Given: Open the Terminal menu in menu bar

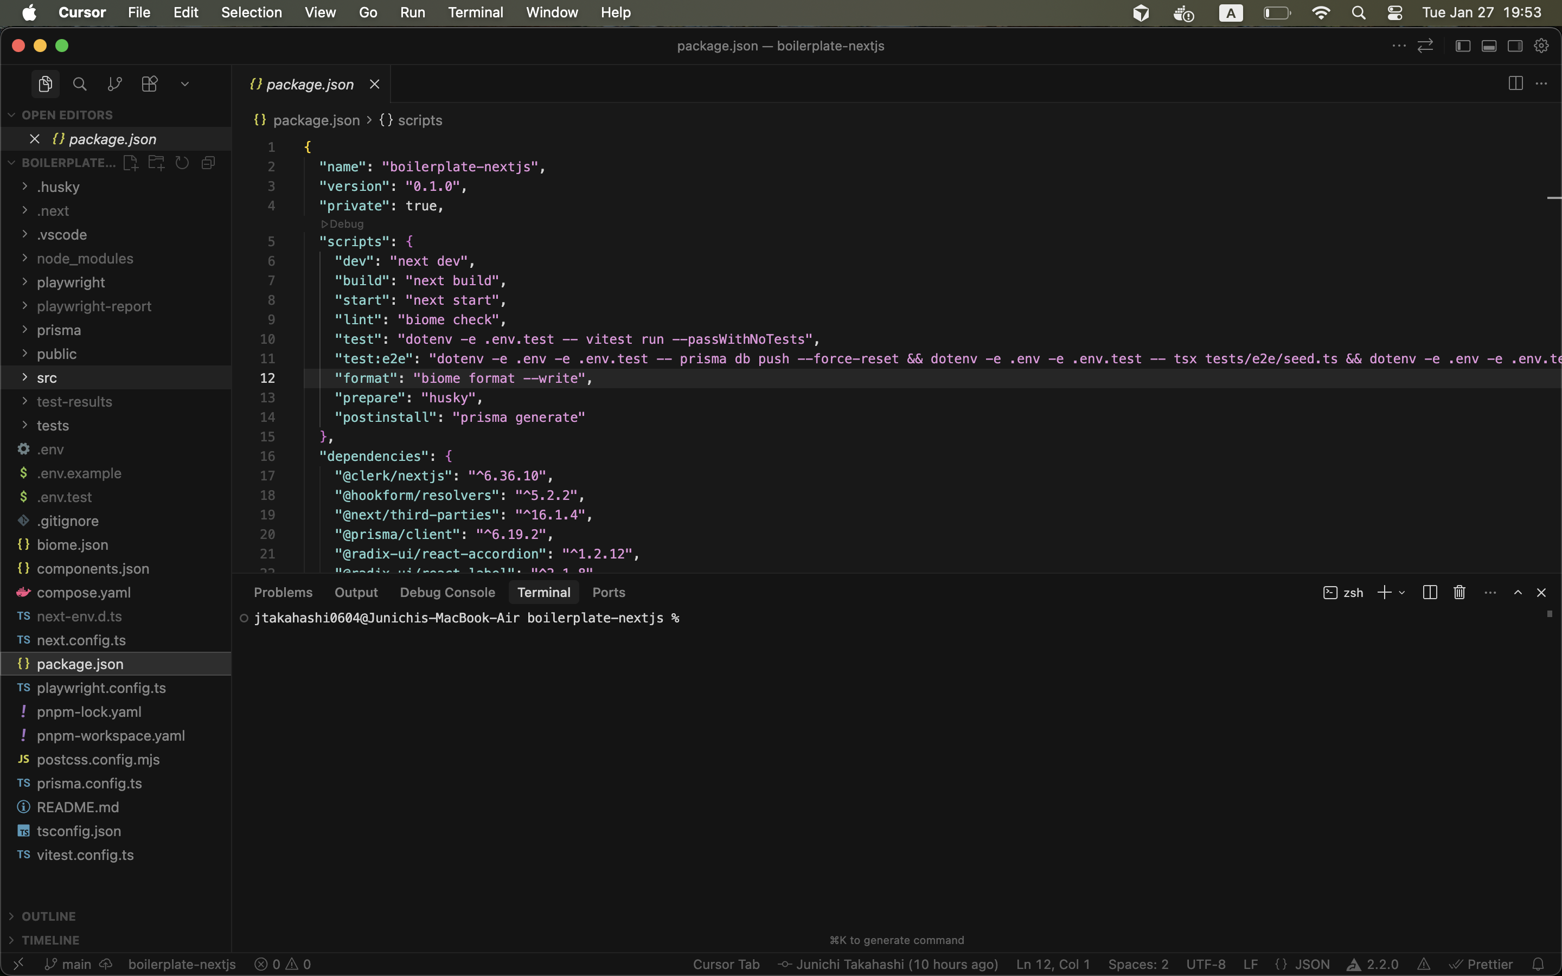Looking at the screenshot, I should (x=475, y=12).
